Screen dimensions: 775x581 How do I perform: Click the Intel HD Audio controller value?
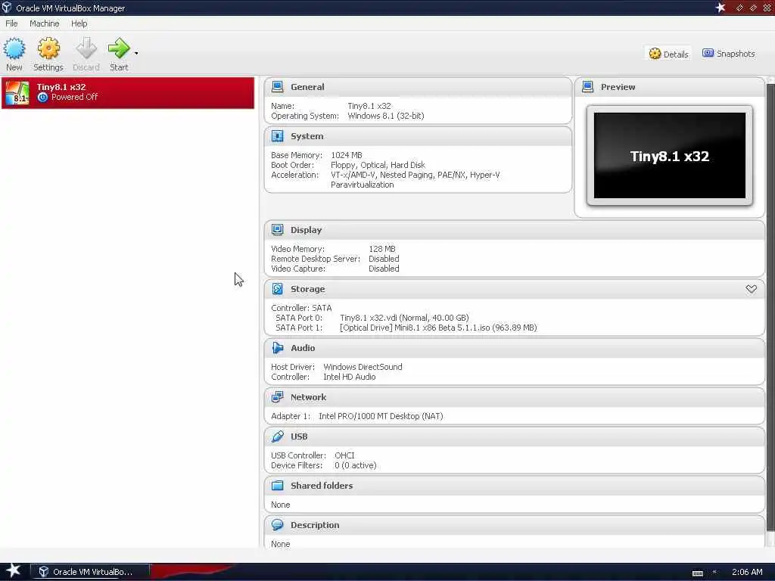tap(349, 377)
